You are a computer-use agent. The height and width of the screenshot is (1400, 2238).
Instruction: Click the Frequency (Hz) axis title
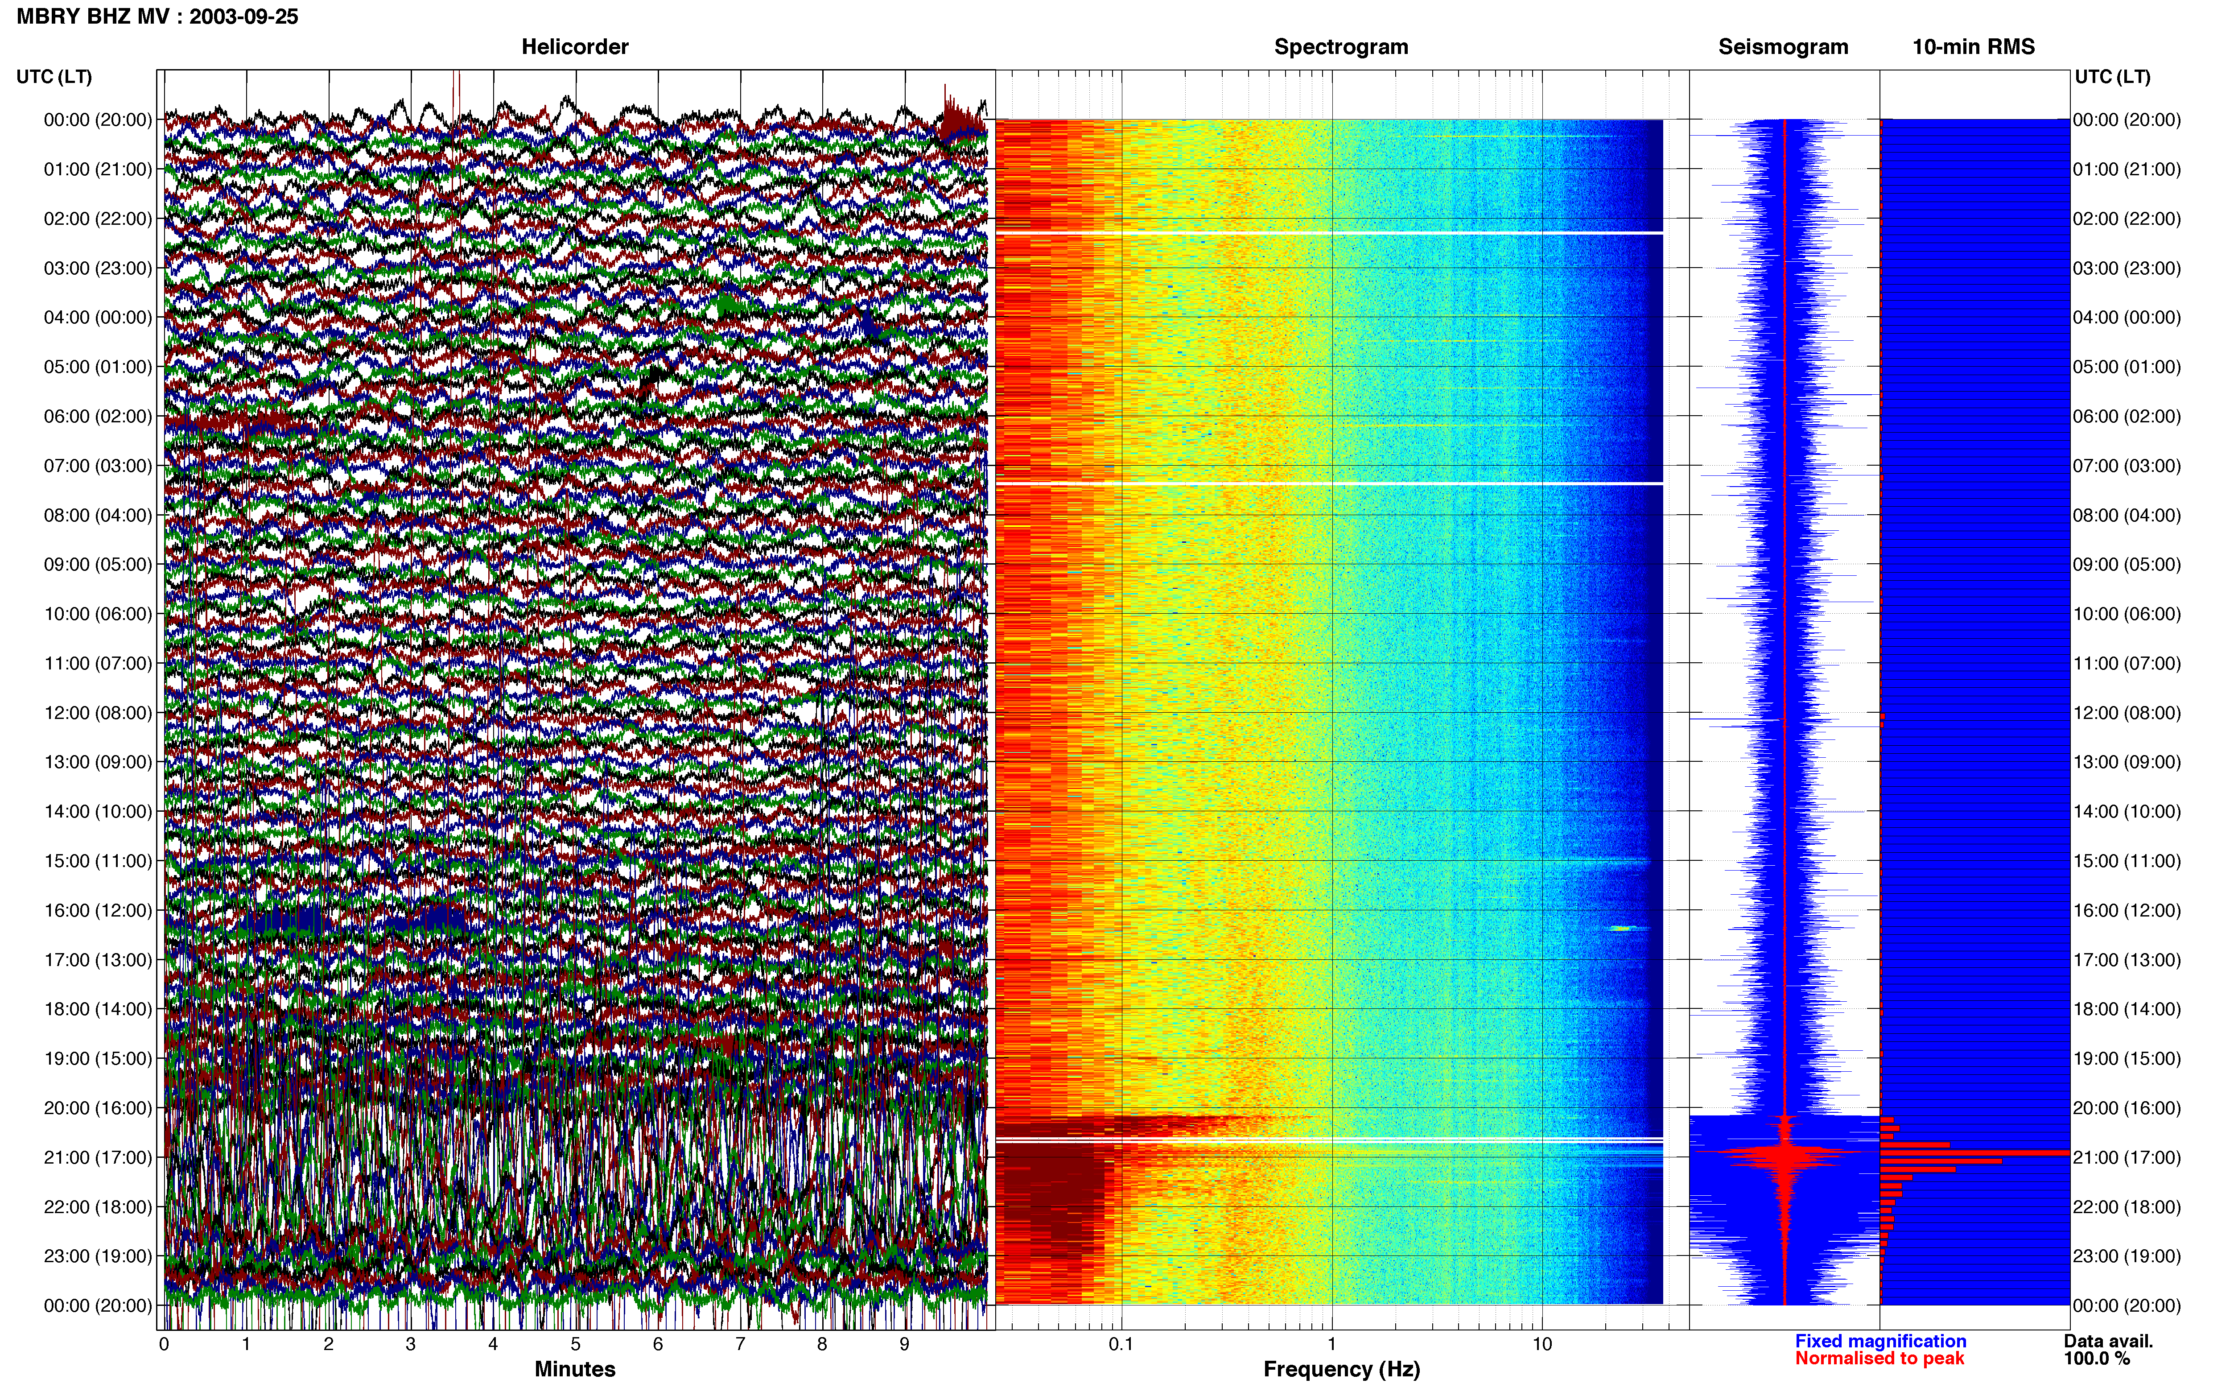pos(1341,1369)
